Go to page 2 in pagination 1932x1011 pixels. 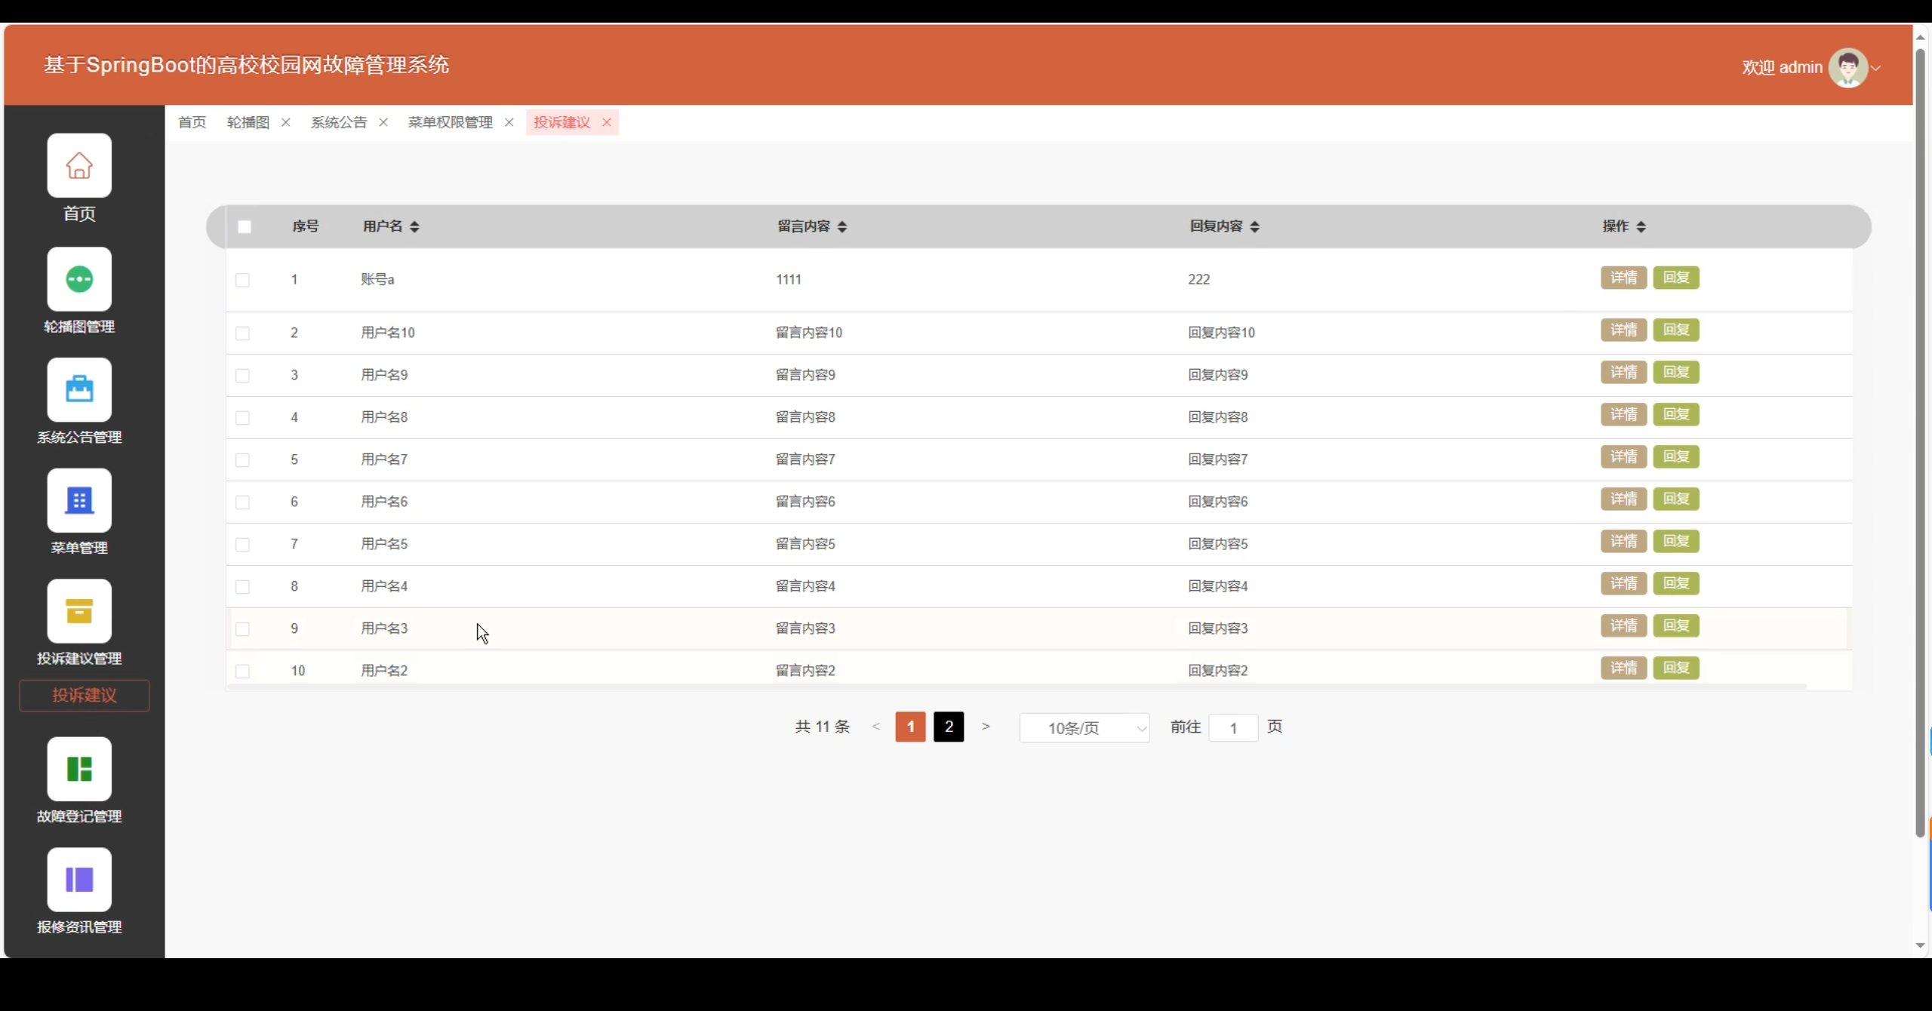(x=949, y=727)
